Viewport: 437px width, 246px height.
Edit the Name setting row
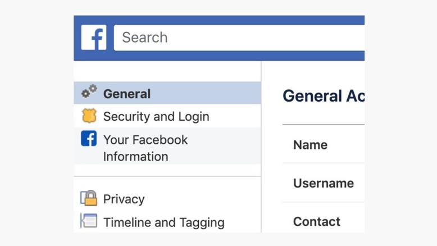(310, 145)
